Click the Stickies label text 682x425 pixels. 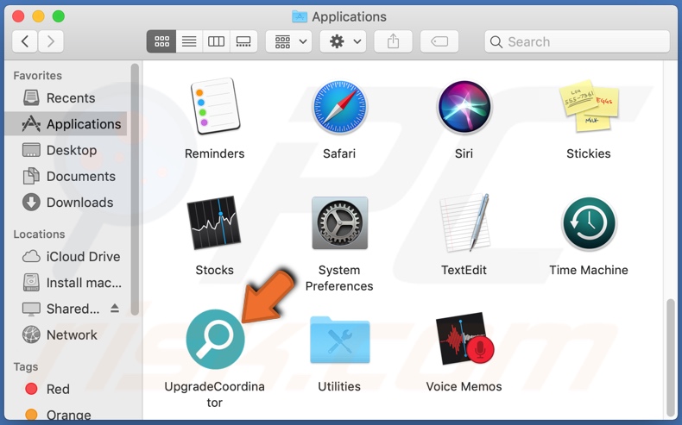[589, 153]
